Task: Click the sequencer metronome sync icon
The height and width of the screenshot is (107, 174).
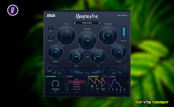Action: [x=92, y=86]
